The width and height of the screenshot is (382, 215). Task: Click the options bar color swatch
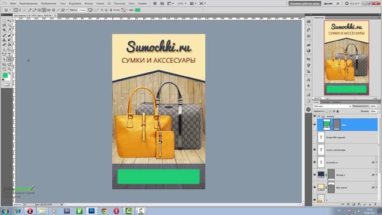(x=138, y=10)
